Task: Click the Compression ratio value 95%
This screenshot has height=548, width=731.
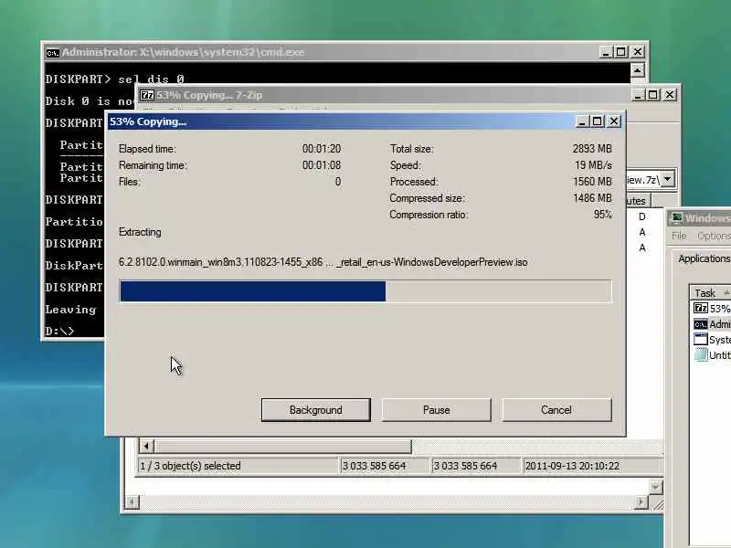Action: tap(602, 215)
